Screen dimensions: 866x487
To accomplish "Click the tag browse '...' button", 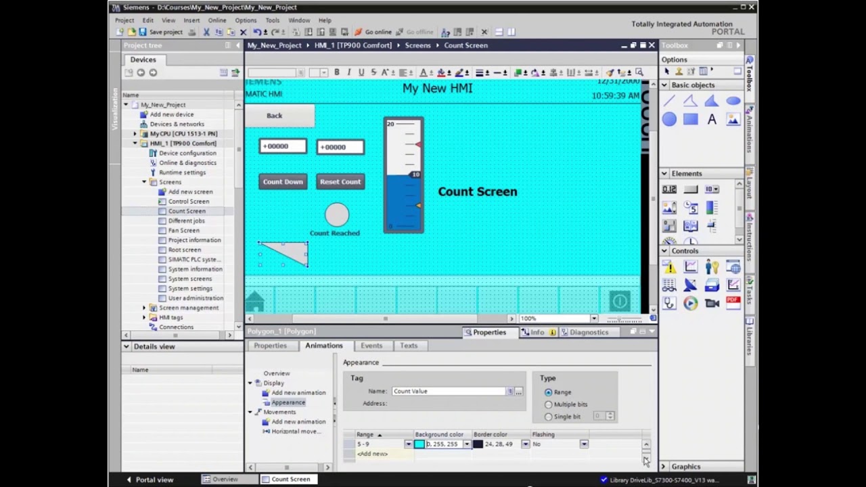I will click(518, 392).
